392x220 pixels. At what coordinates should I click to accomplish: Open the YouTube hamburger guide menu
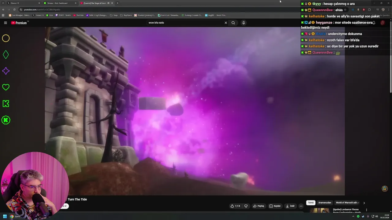5,23
